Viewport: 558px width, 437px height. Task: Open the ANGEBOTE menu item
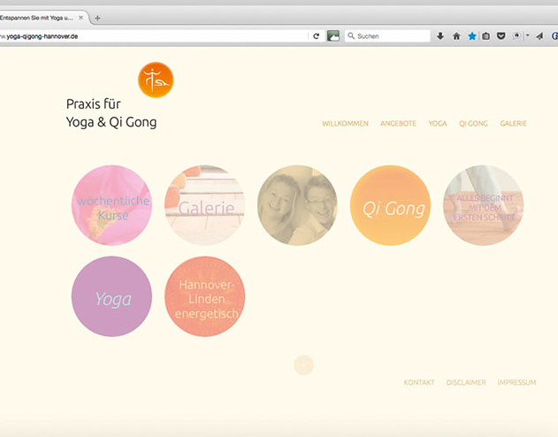coord(398,124)
